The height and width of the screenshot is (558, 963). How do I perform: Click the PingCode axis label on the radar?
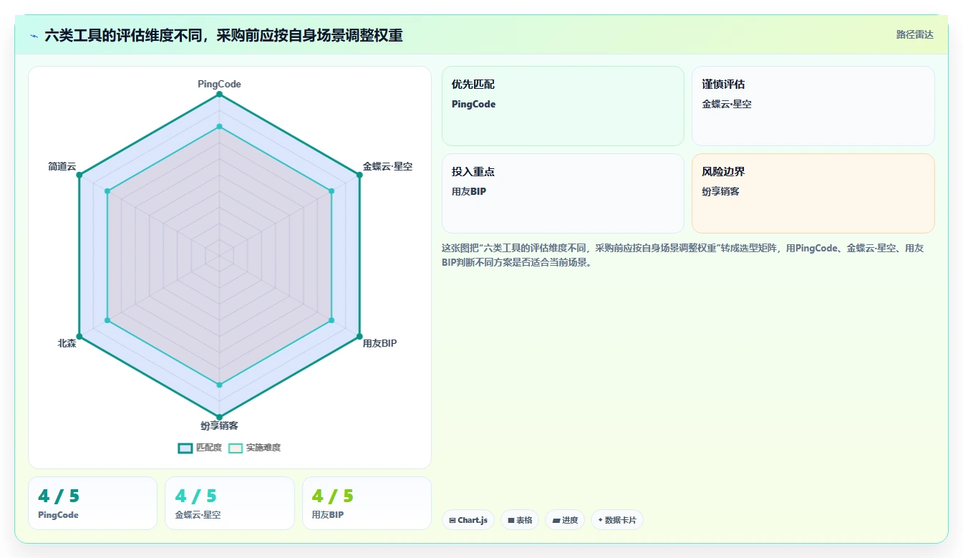point(219,84)
